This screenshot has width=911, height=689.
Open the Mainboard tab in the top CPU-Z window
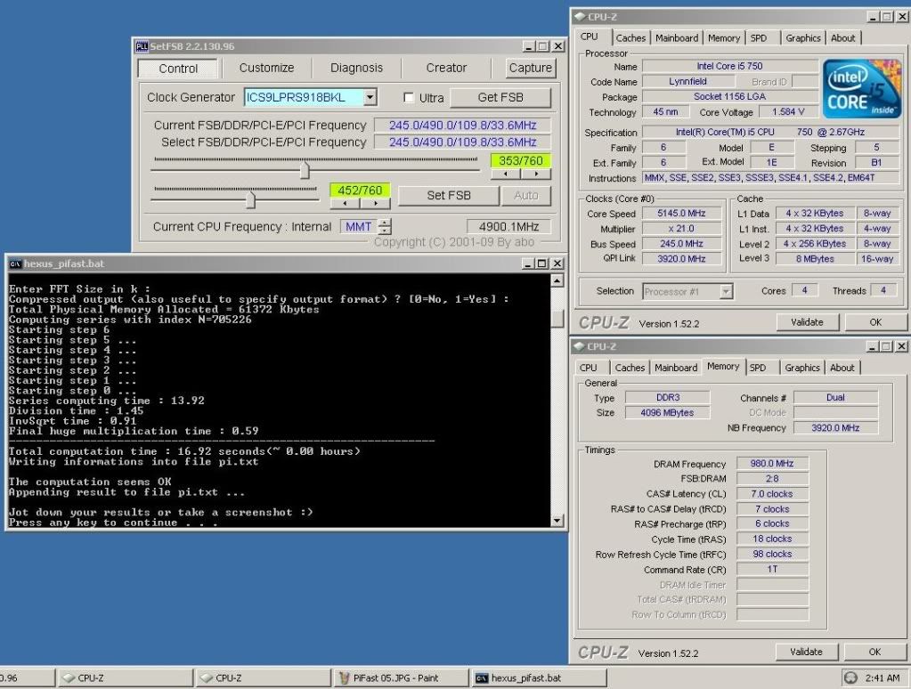click(677, 37)
